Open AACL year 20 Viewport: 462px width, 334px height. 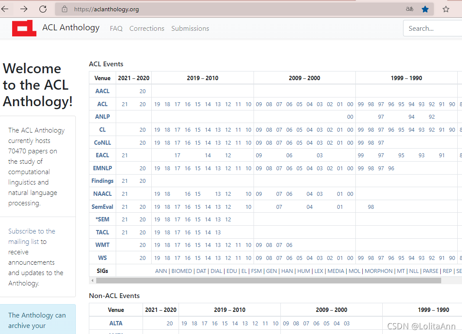pos(143,91)
